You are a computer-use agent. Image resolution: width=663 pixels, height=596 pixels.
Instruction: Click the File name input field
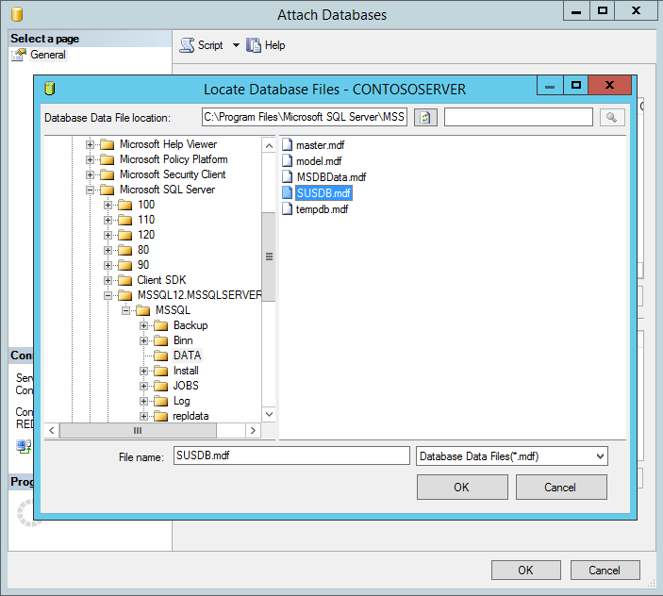pos(291,455)
